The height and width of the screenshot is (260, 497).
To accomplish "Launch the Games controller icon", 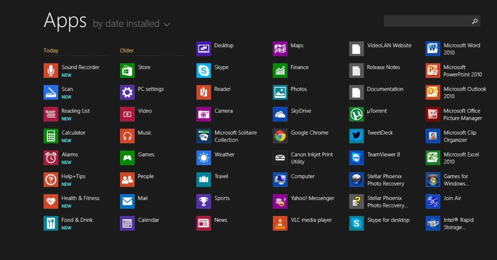I will pos(127,158).
